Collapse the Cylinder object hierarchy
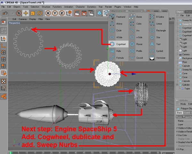The height and width of the screenshot is (154, 192). 177,85
